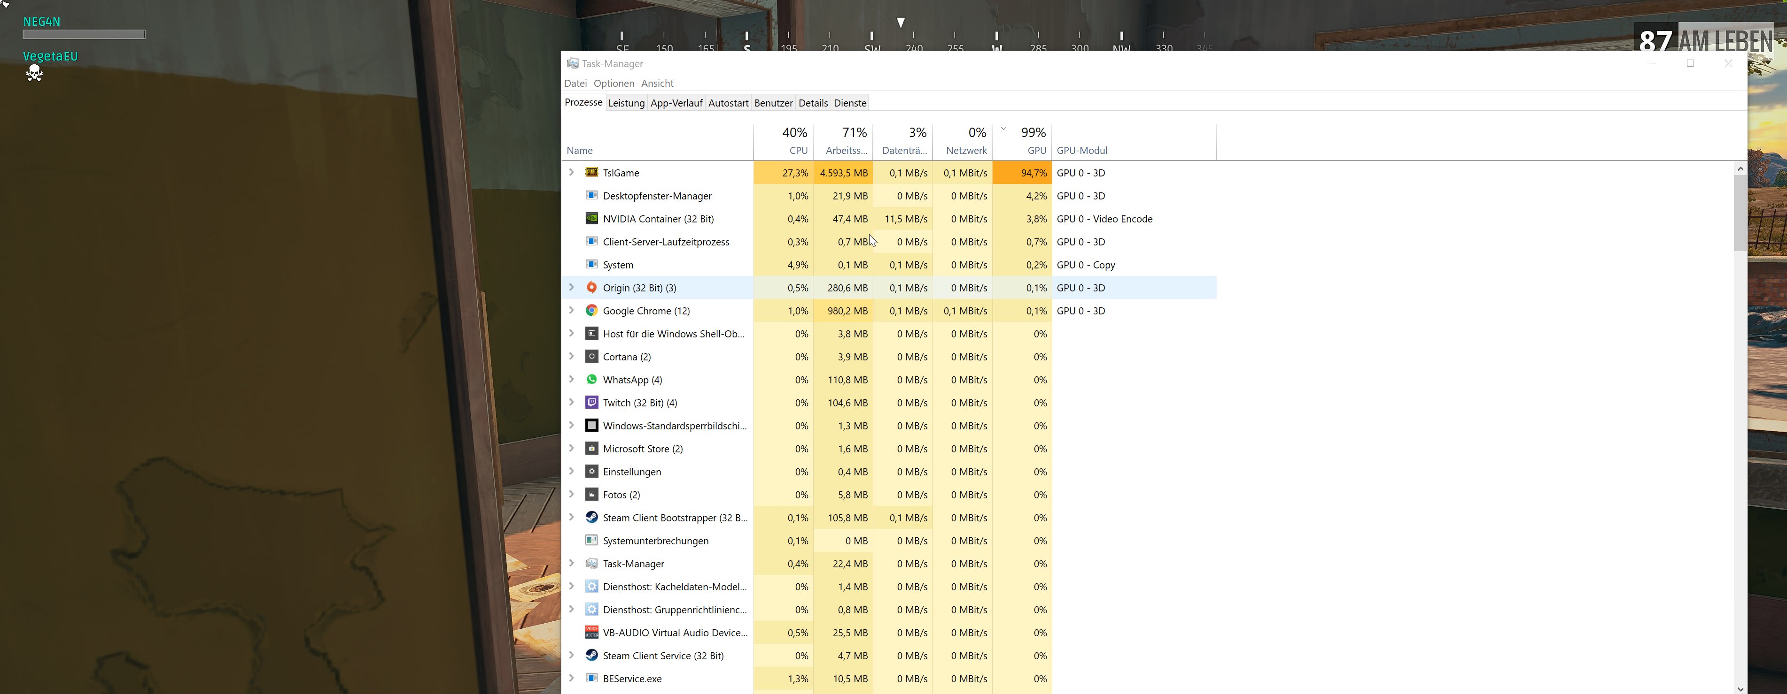The width and height of the screenshot is (1787, 694).
Task: Click the WhatsApp process icon
Action: [x=591, y=380]
